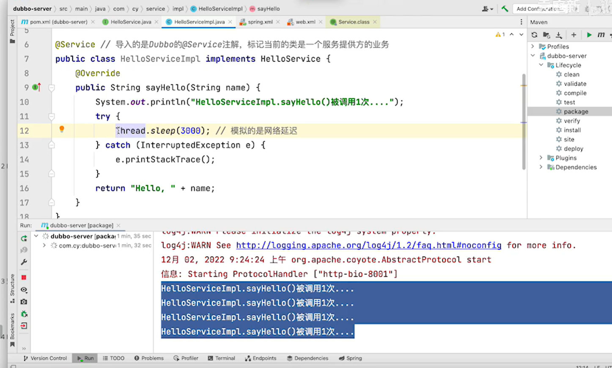Select the install lifecycle goal
This screenshot has width=612, height=368.
coord(572,130)
